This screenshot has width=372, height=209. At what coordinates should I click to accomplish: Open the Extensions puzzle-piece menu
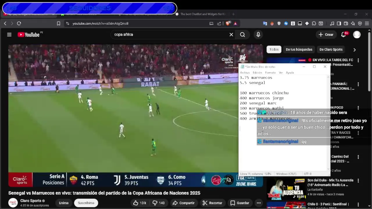tap(314, 24)
